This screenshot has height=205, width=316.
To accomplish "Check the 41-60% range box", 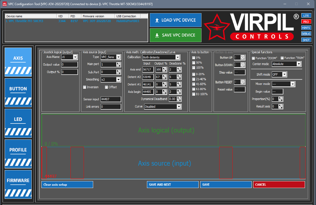I will pos(194,84).
